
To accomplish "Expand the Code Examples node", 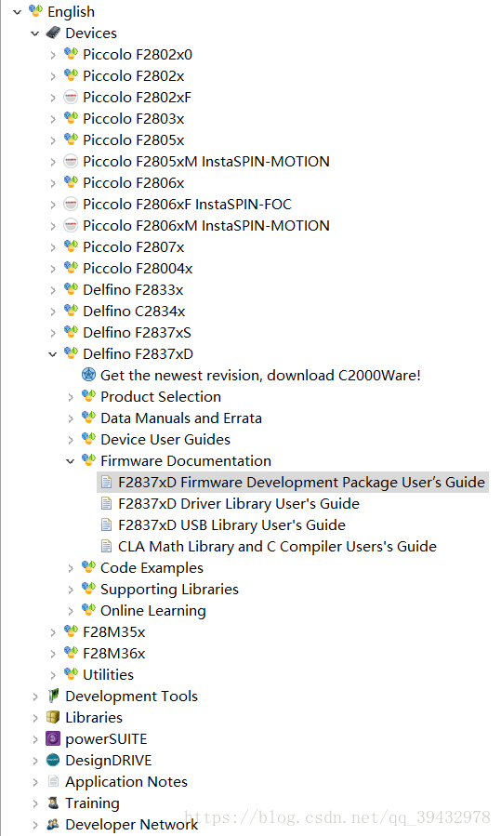I will tap(71, 568).
